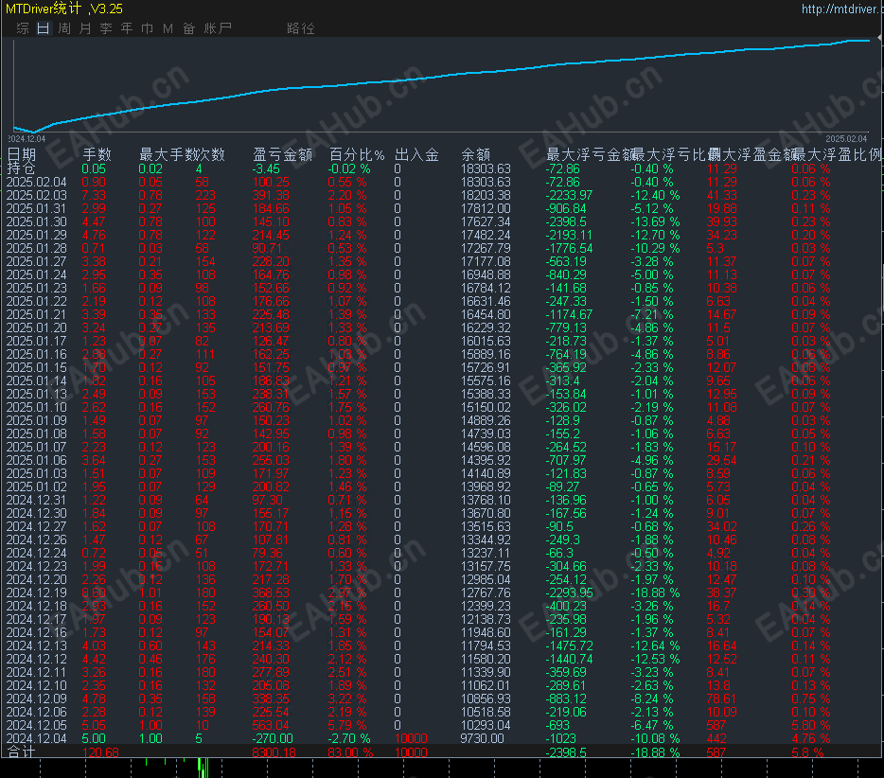This screenshot has height=778, width=884.
Task: Select the 日 daily statistics tab
Action: pyautogui.click(x=43, y=28)
